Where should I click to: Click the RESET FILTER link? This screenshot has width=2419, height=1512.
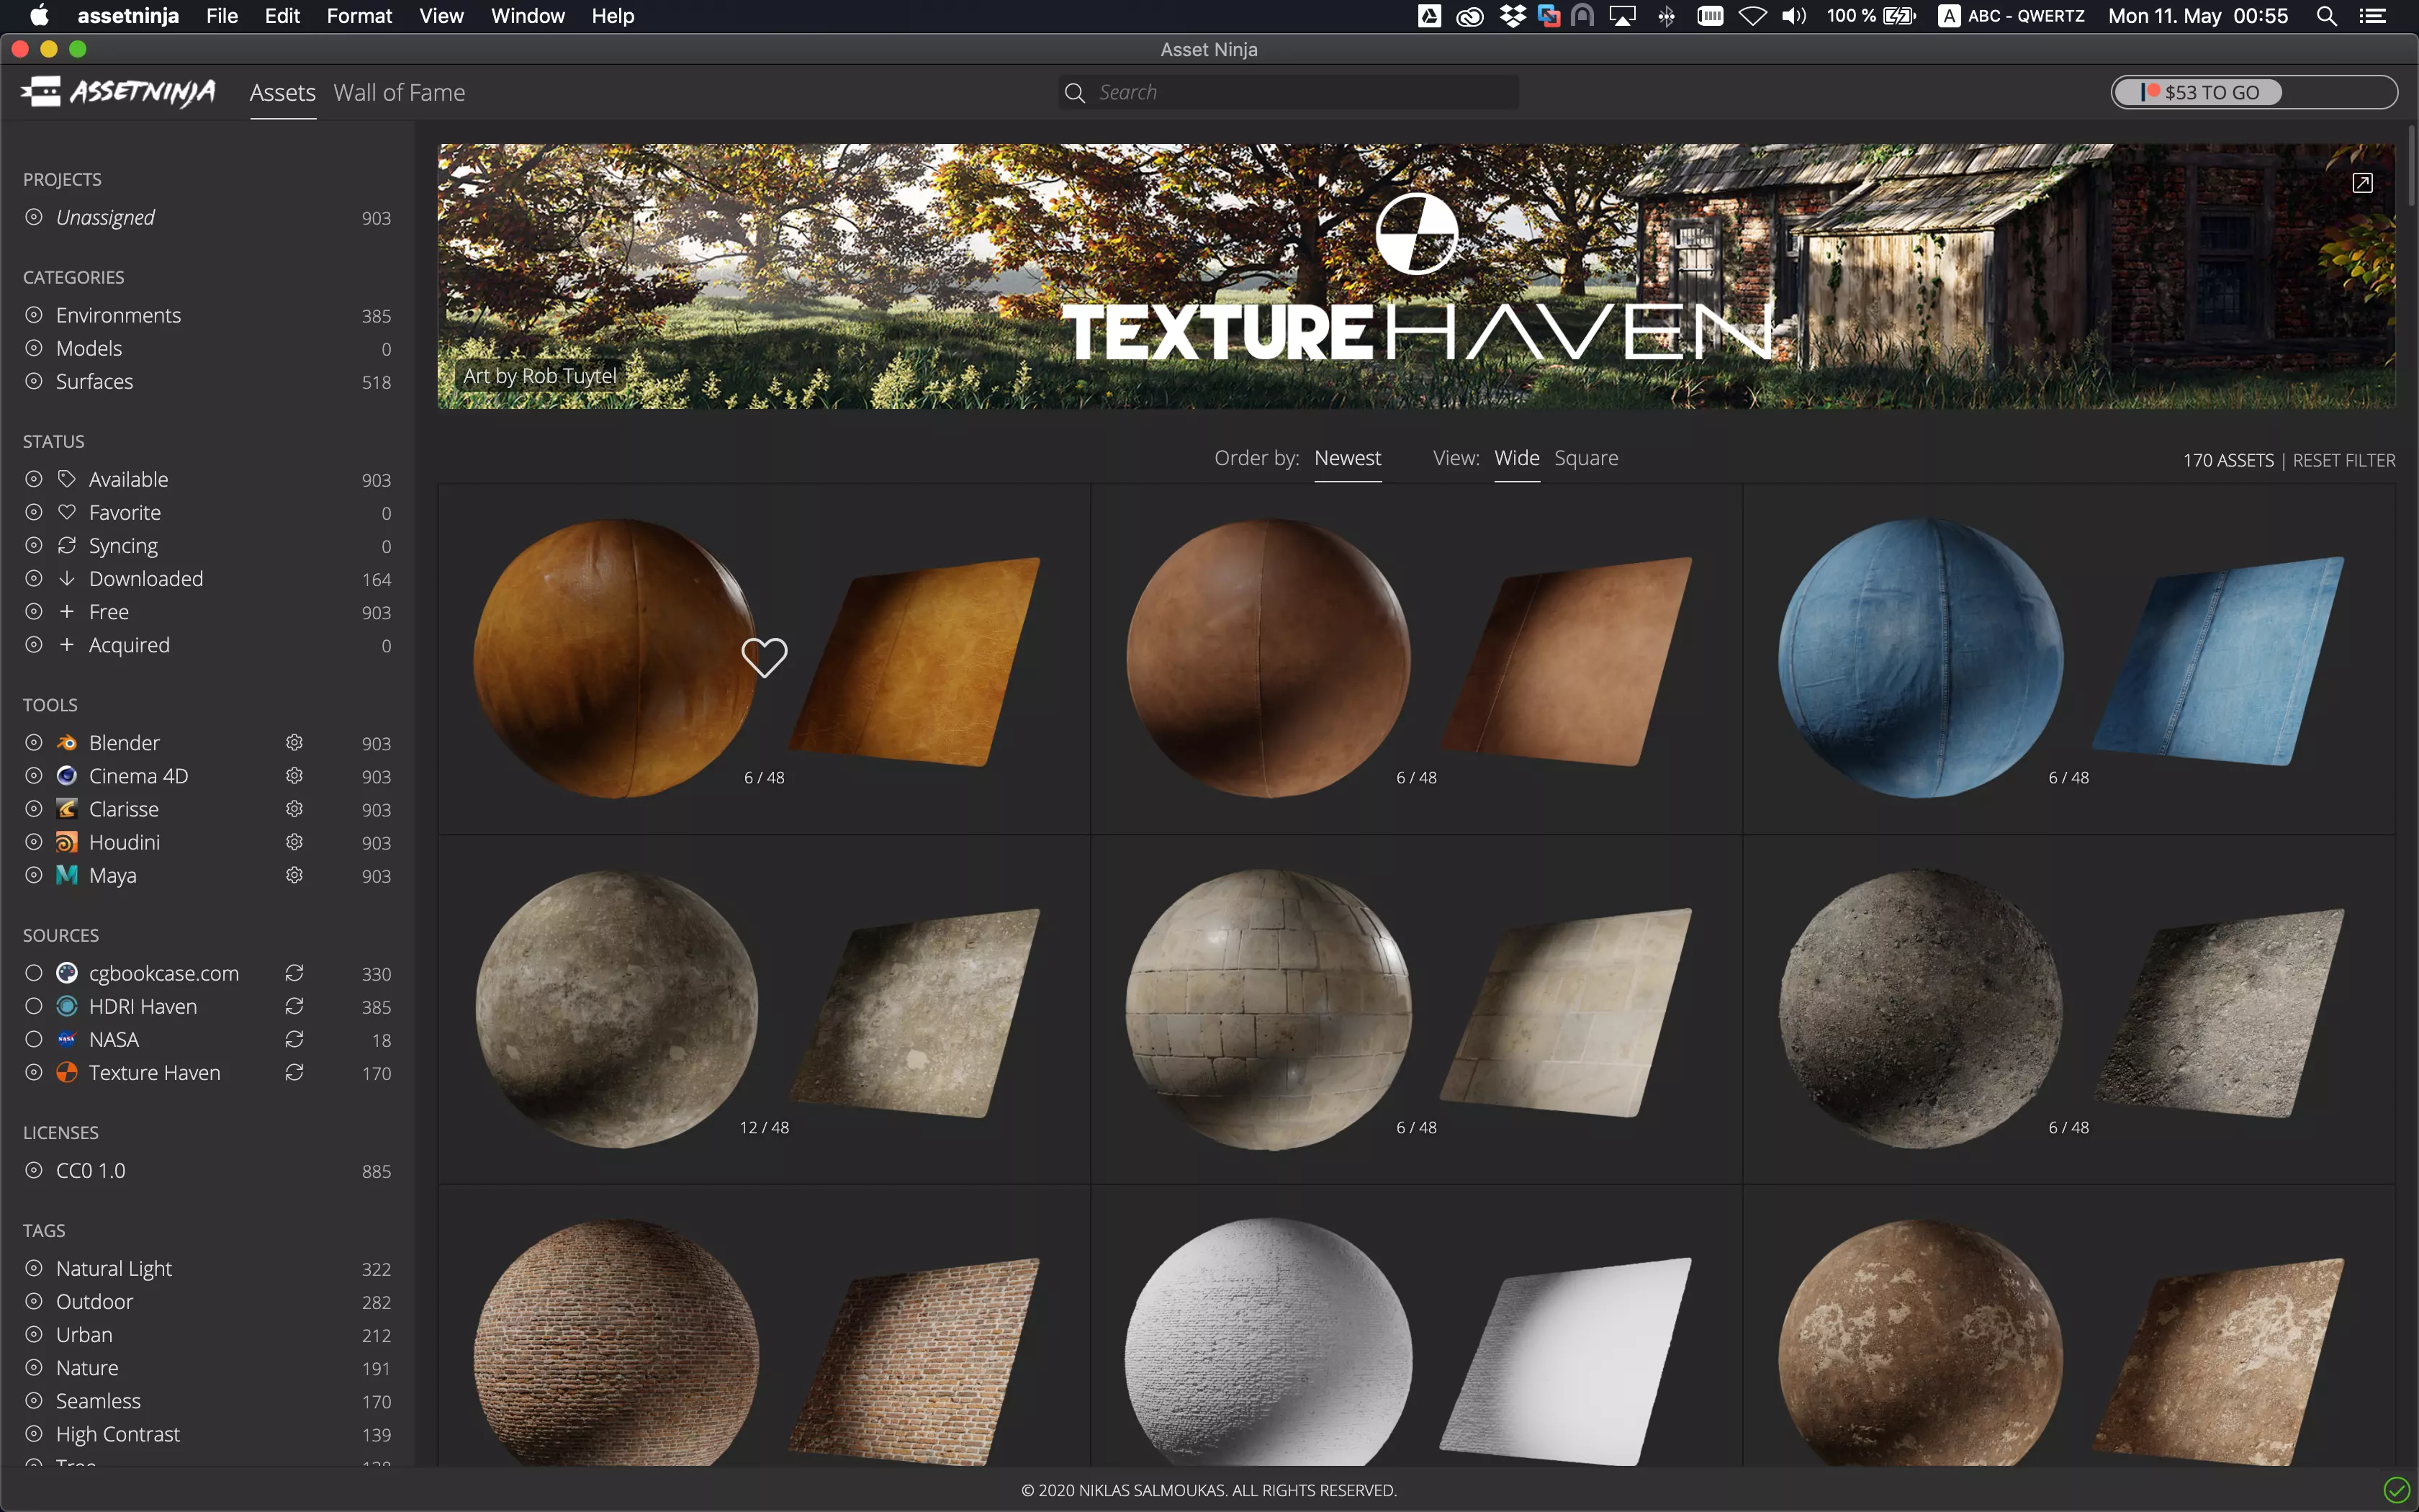point(2343,460)
